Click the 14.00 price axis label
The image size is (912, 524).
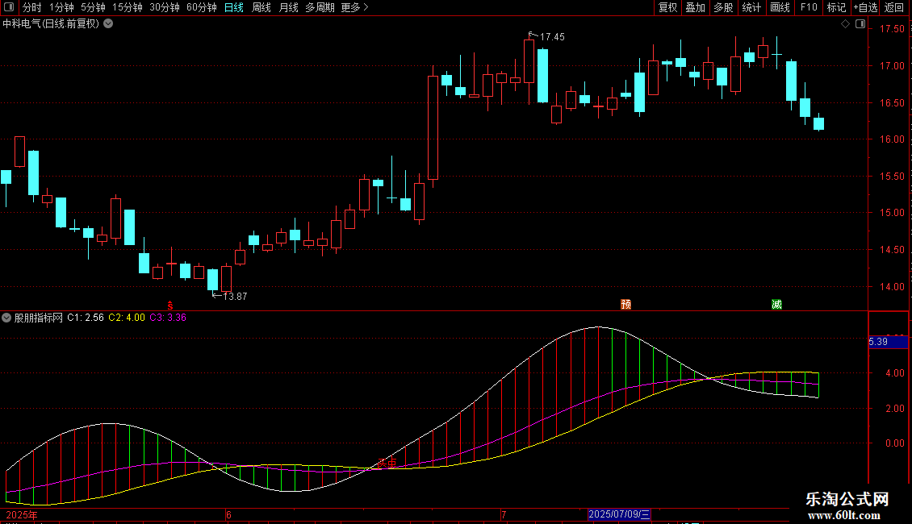click(x=892, y=287)
